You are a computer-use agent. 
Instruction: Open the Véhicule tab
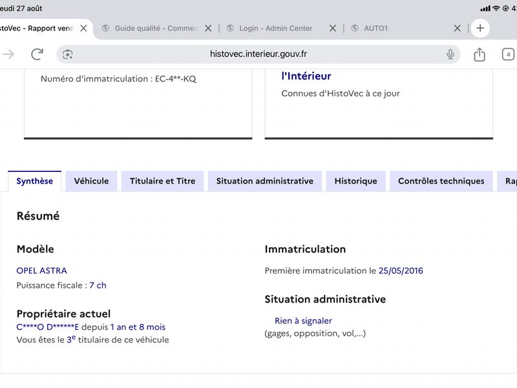(91, 181)
